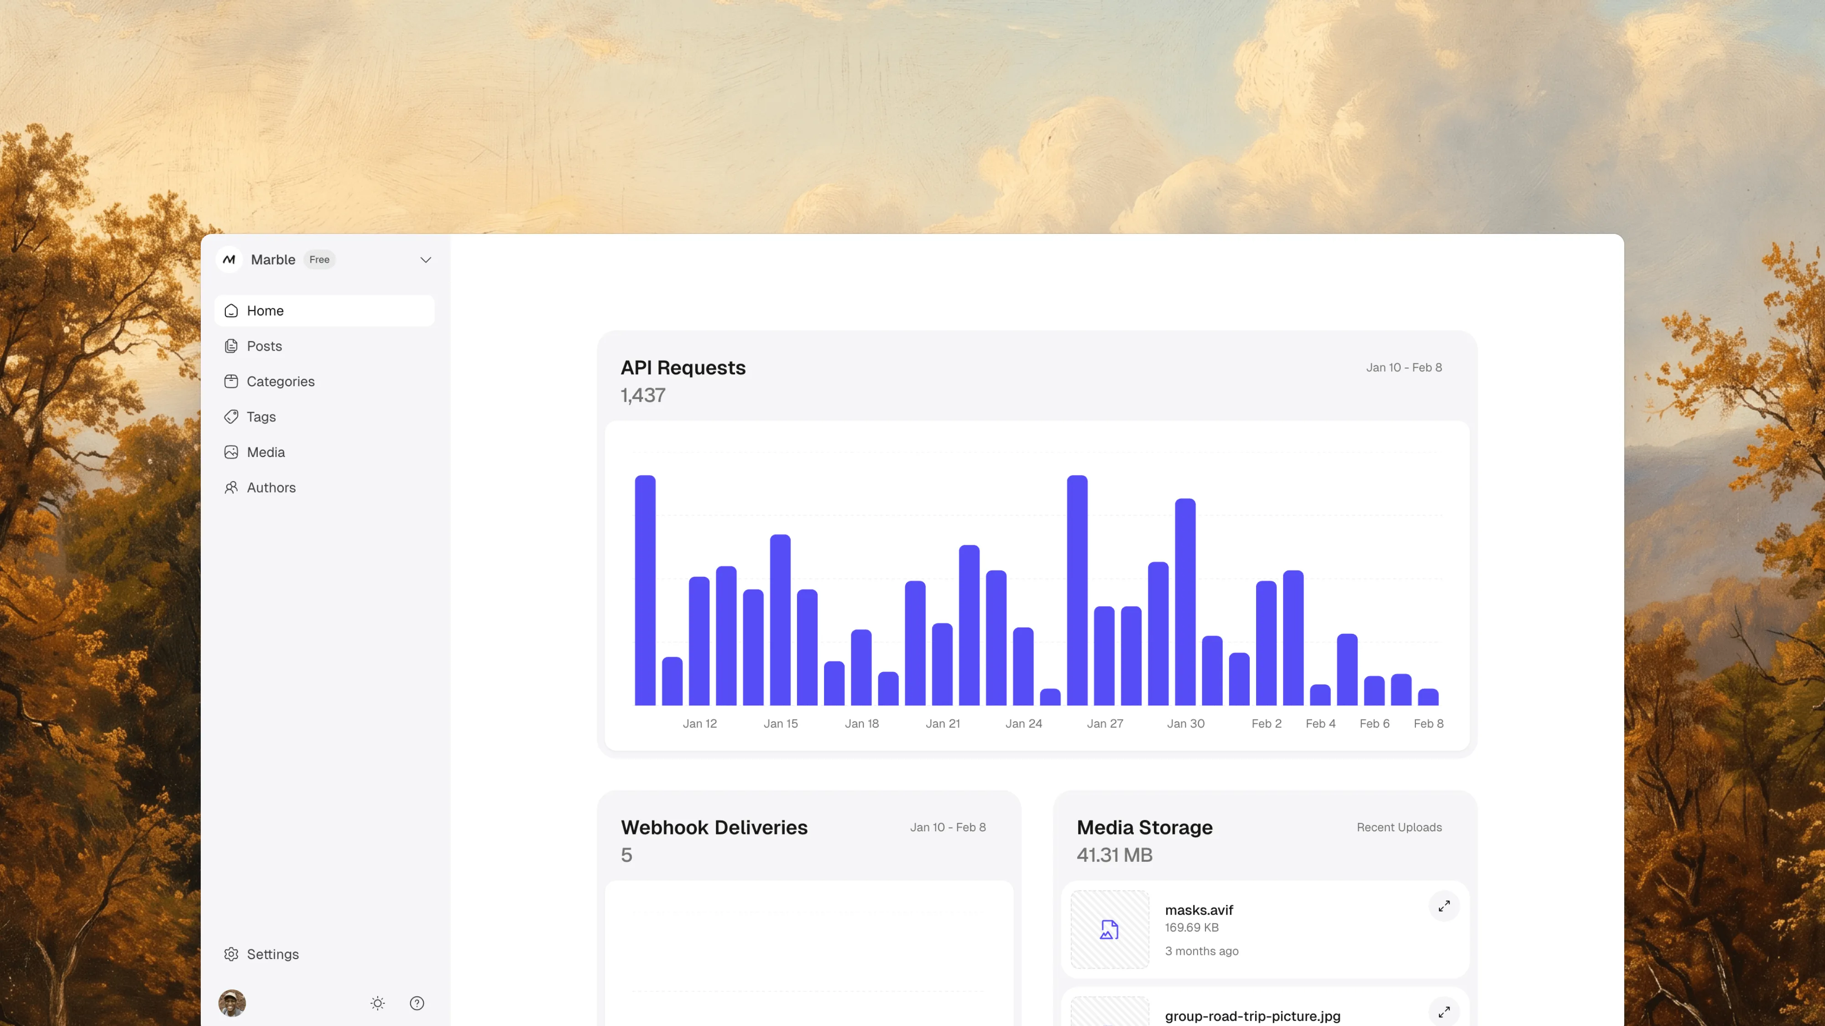The width and height of the screenshot is (1825, 1026).
Task: Click Webhook Deliveries Jan 10 - Feb 8 range
Action: (x=948, y=828)
